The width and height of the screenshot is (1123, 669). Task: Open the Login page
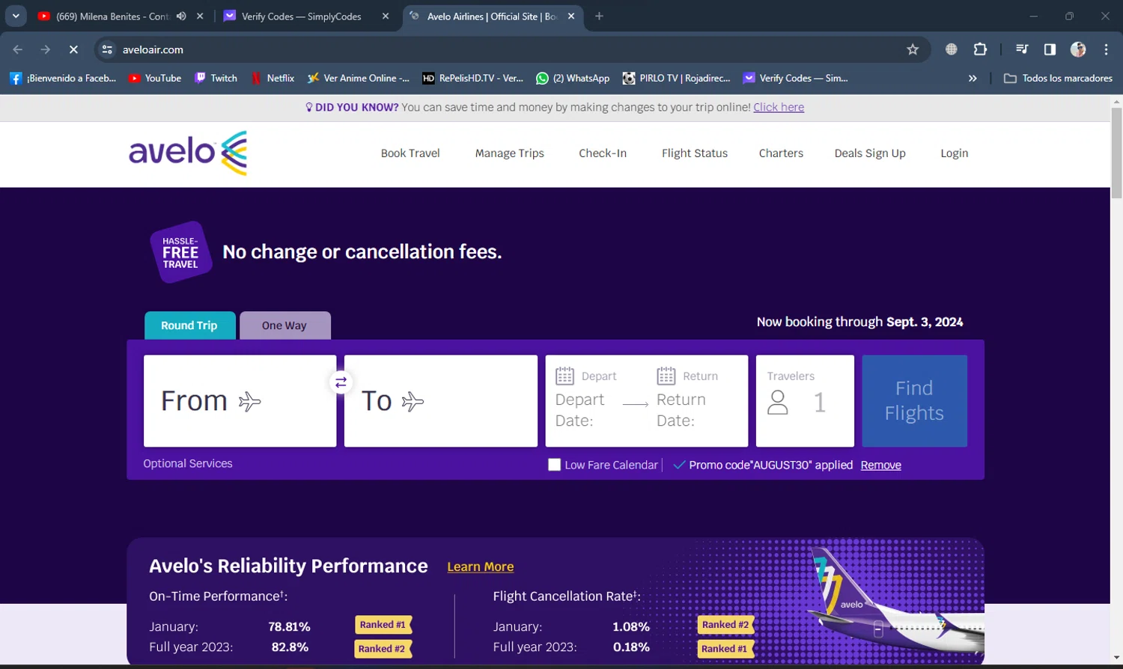click(x=955, y=153)
